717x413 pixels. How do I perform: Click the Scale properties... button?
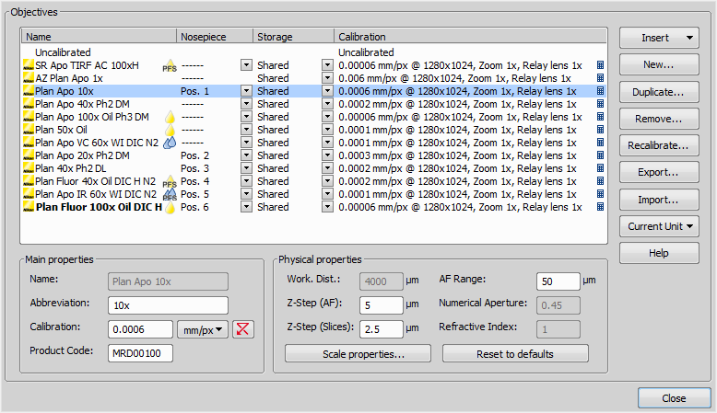[358, 354]
